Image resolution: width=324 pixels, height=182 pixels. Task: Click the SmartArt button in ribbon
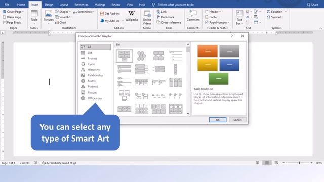tap(63, 17)
